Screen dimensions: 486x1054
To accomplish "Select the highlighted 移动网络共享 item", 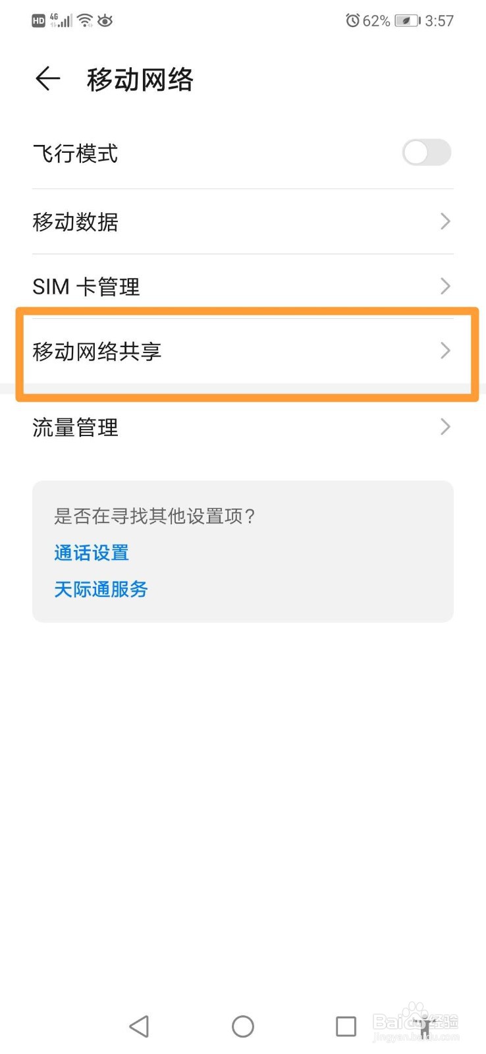I will [242, 351].
